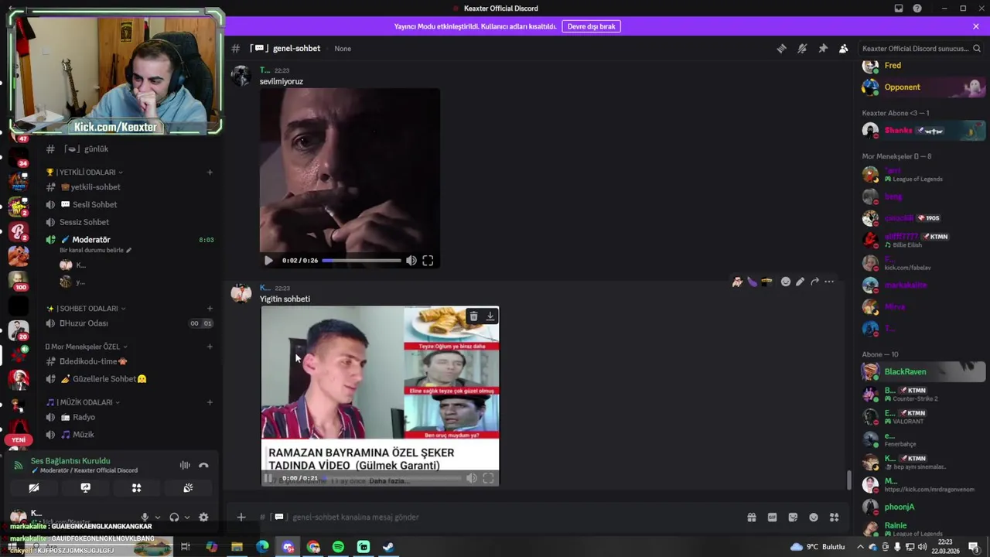Image resolution: width=990 pixels, height=557 pixels.
Task: Dismiss the purple streamer mode banner
Action: 976,26
